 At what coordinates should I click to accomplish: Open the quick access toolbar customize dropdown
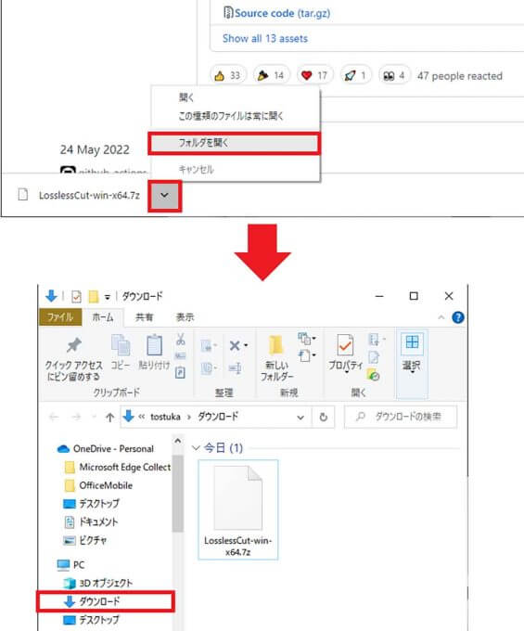tap(108, 297)
